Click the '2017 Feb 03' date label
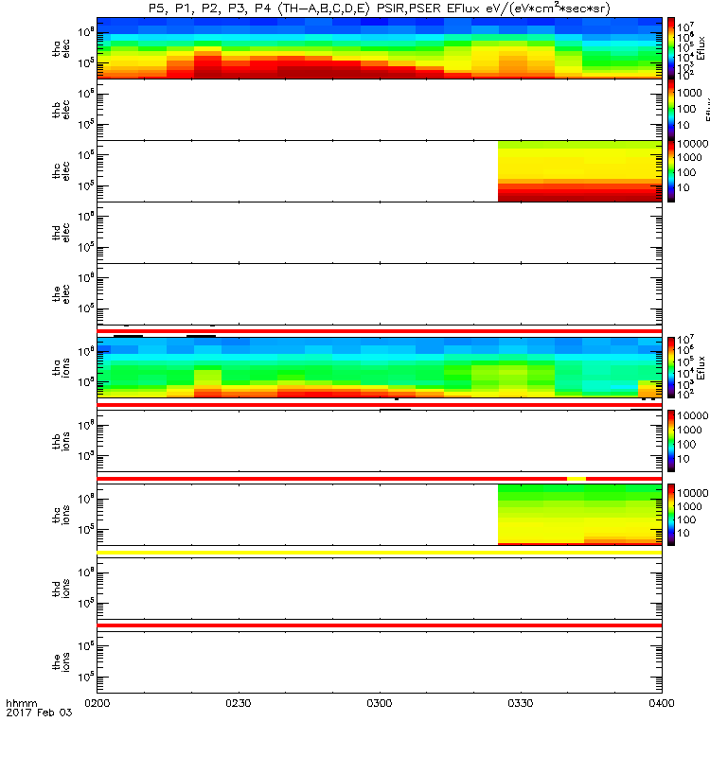Screen dimensions: 710x757 [x=39, y=713]
